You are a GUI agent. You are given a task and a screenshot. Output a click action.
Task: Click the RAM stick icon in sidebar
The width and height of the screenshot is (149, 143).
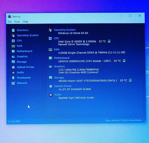click(13, 46)
